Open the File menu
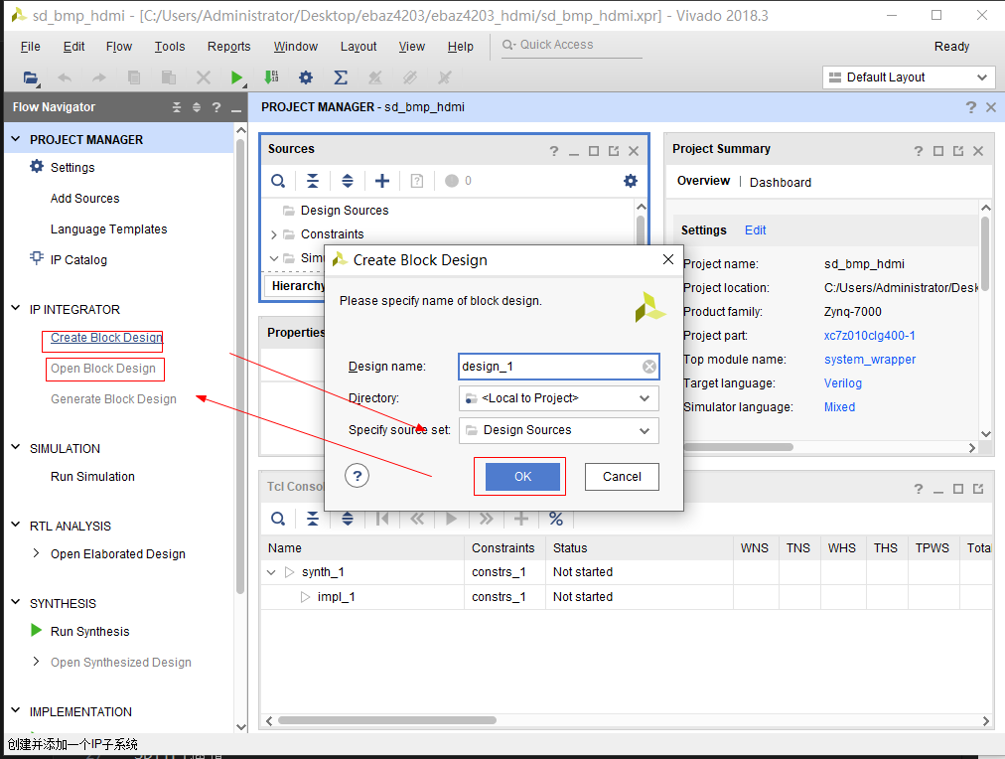1005x759 pixels. [30, 46]
